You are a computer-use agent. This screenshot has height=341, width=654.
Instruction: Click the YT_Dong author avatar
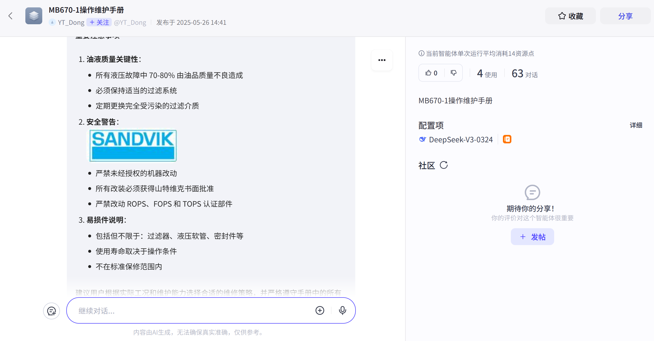(x=52, y=22)
